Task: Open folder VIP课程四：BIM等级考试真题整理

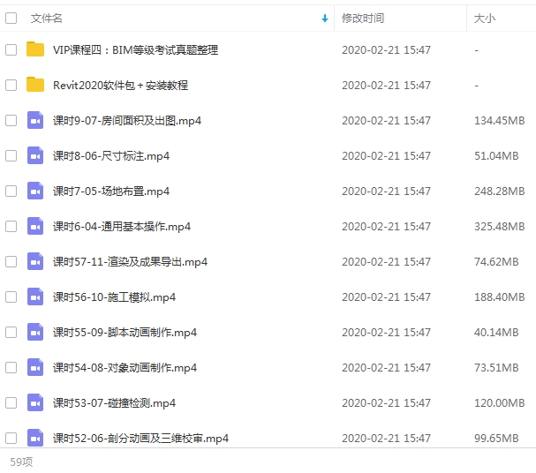Action: tap(135, 50)
